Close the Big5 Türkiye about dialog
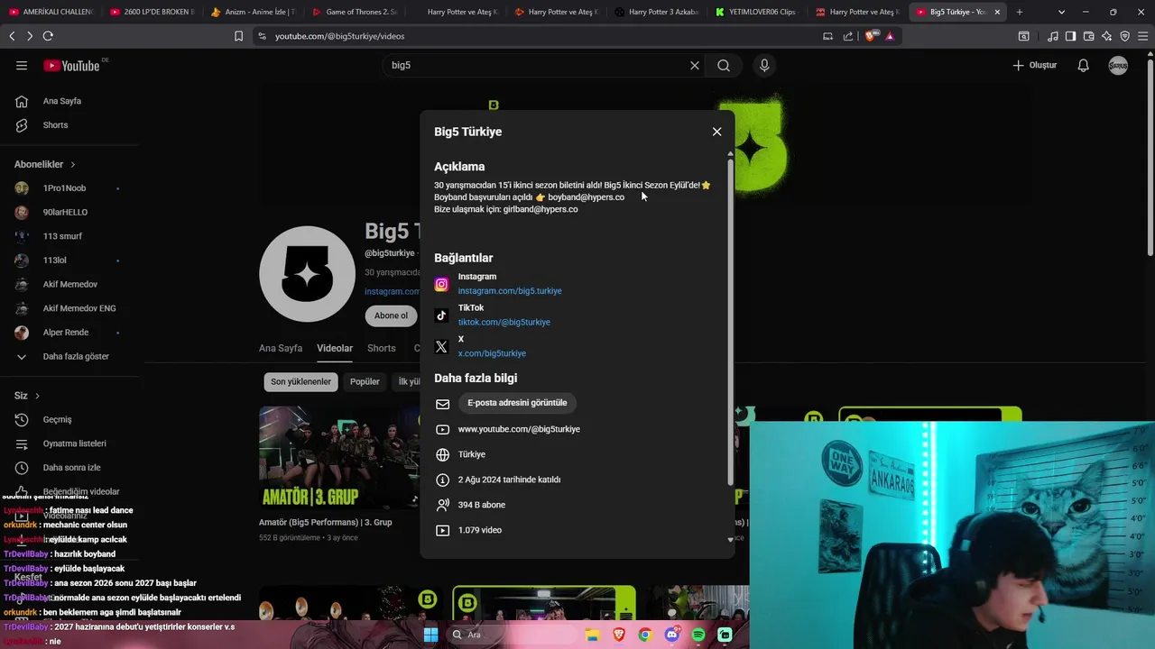The width and height of the screenshot is (1155, 649). coord(716,132)
